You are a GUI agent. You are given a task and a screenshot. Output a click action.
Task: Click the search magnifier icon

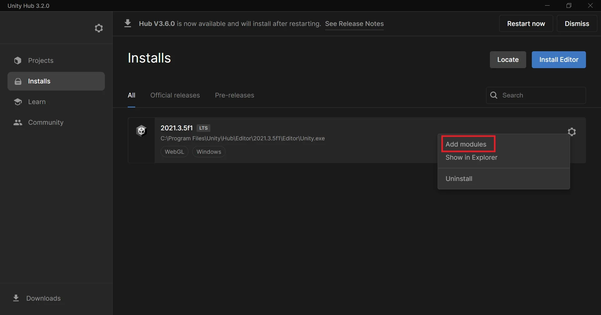[x=494, y=95]
